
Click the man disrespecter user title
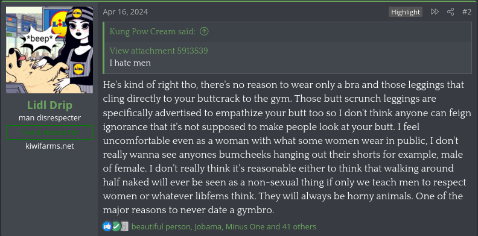click(49, 117)
